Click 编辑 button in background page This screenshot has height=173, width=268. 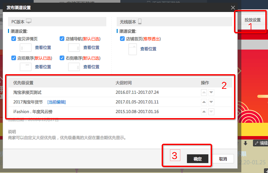261,143
